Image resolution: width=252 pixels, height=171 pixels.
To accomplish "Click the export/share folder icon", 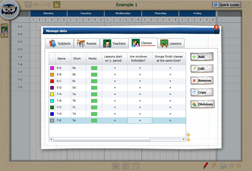I will click(x=57, y=5).
